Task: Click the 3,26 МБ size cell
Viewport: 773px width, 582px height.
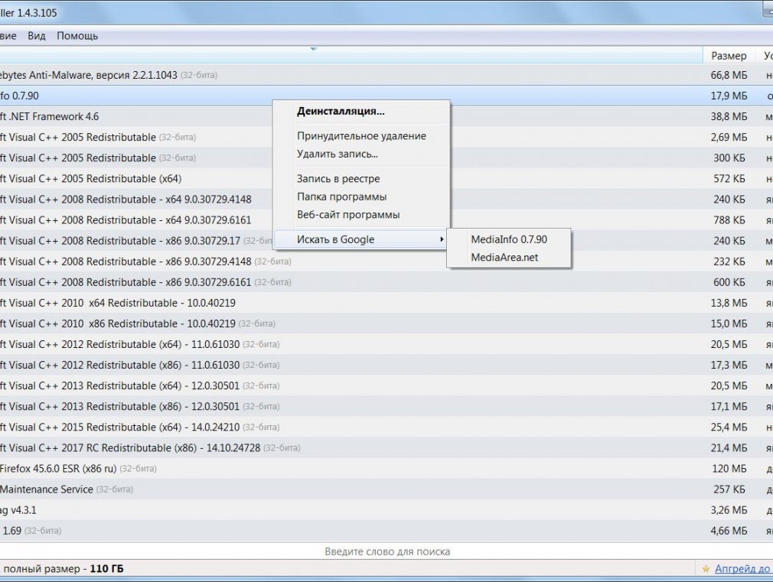Action: tap(729, 509)
